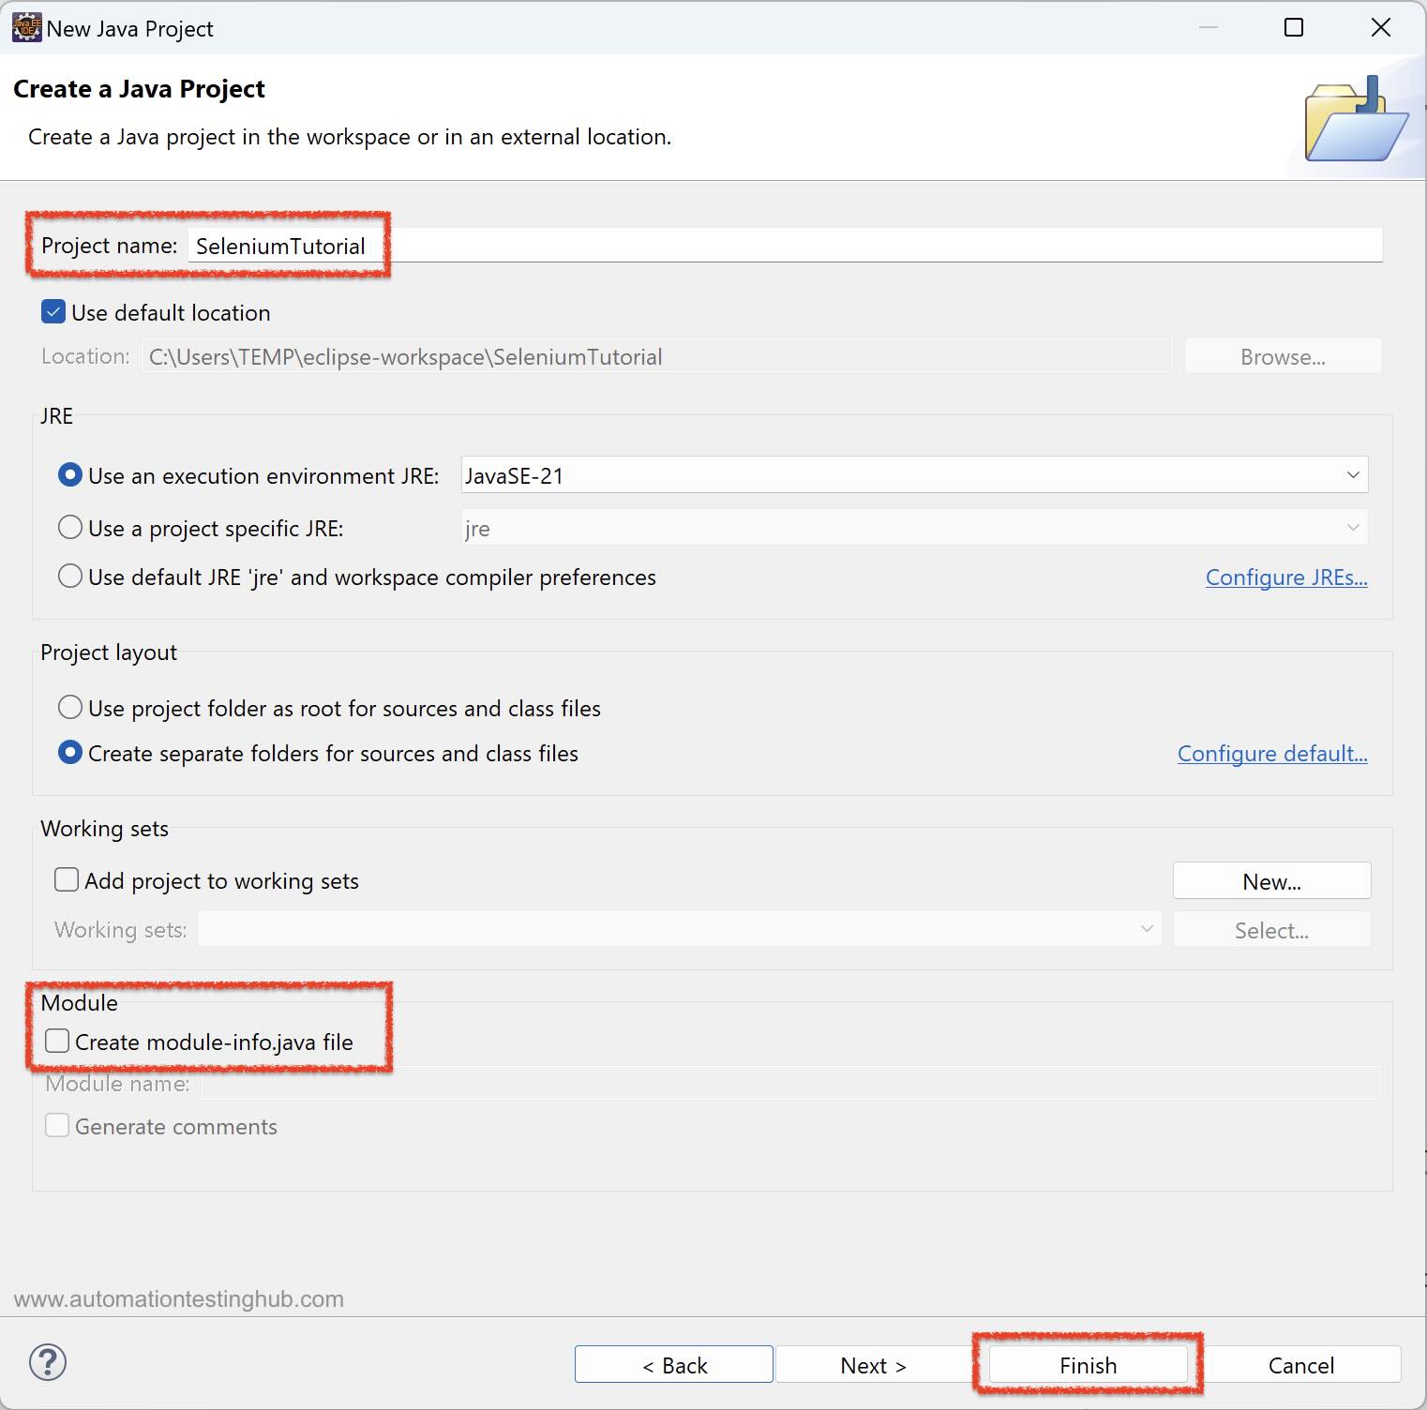Select Create separate folders for sources option
This screenshot has width=1427, height=1410.
pyautogui.click(x=70, y=753)
